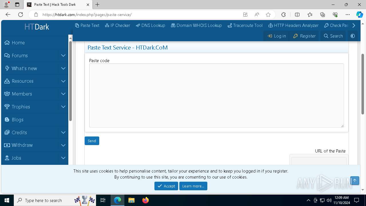The width and height of the screenshot is (366, 206).
Task: Click the address bar URL
Action: pos(87,15)
